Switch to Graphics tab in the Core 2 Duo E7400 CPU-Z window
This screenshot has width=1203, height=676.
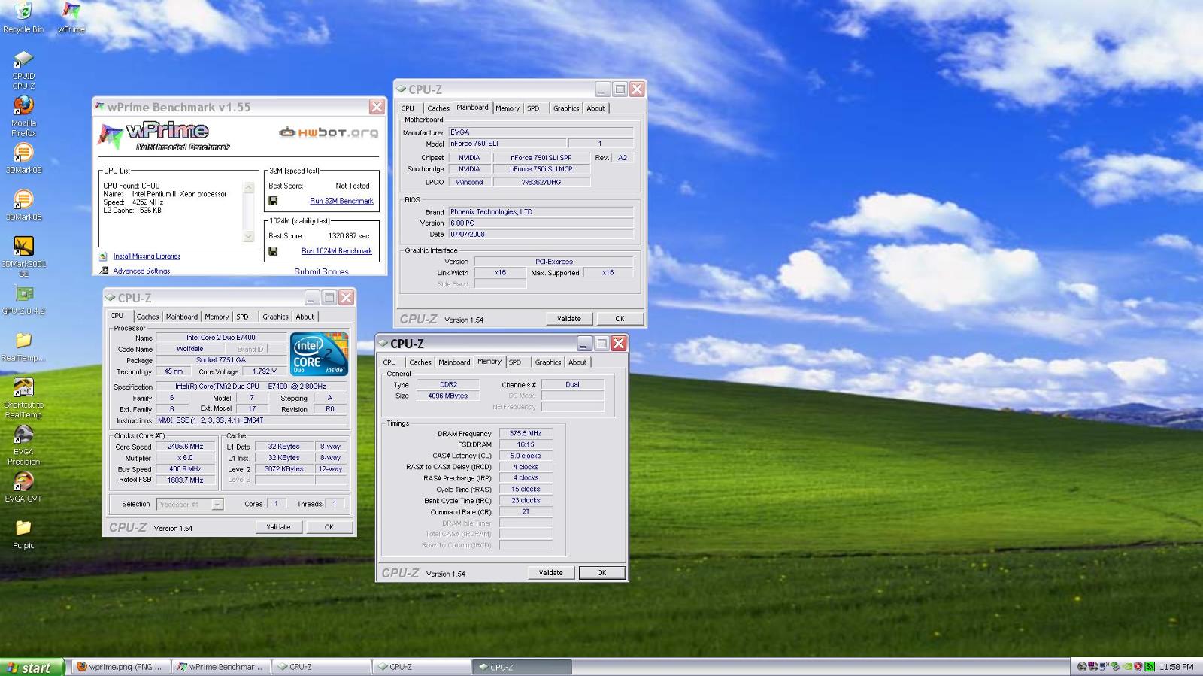coord(275,317)
